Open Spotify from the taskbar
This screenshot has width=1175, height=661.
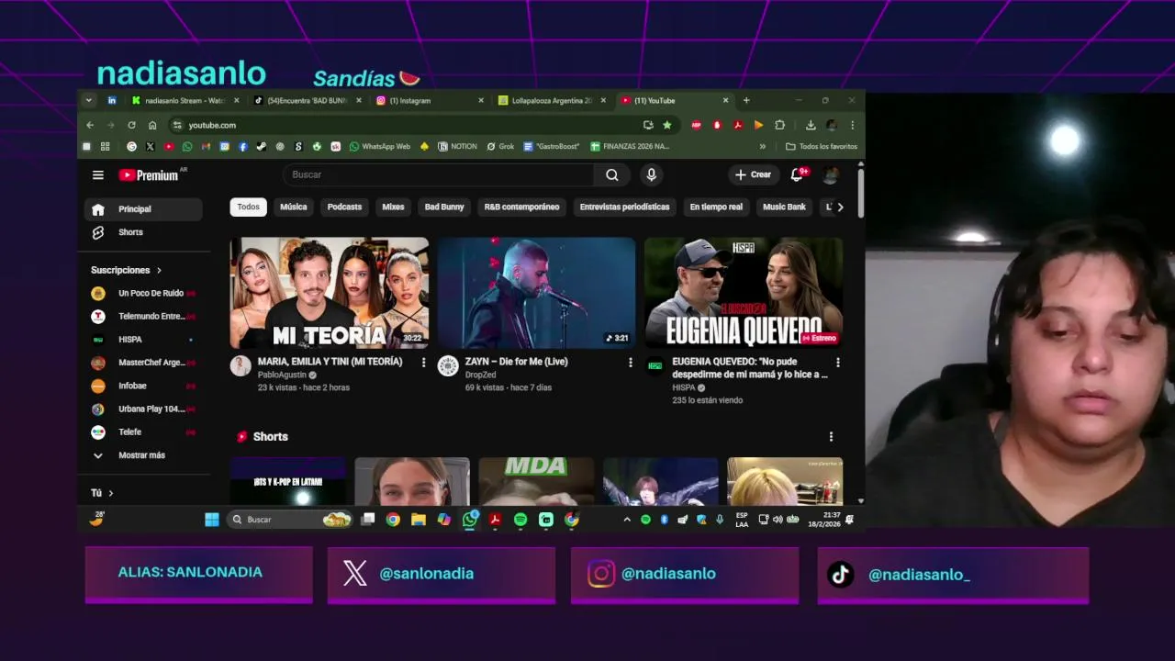click(x=520, y=520)
